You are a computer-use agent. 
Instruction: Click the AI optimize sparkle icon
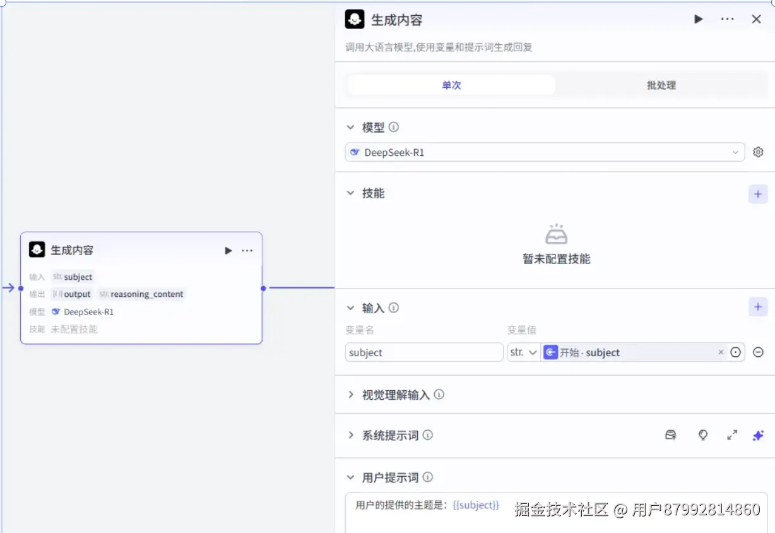[759, 435]
